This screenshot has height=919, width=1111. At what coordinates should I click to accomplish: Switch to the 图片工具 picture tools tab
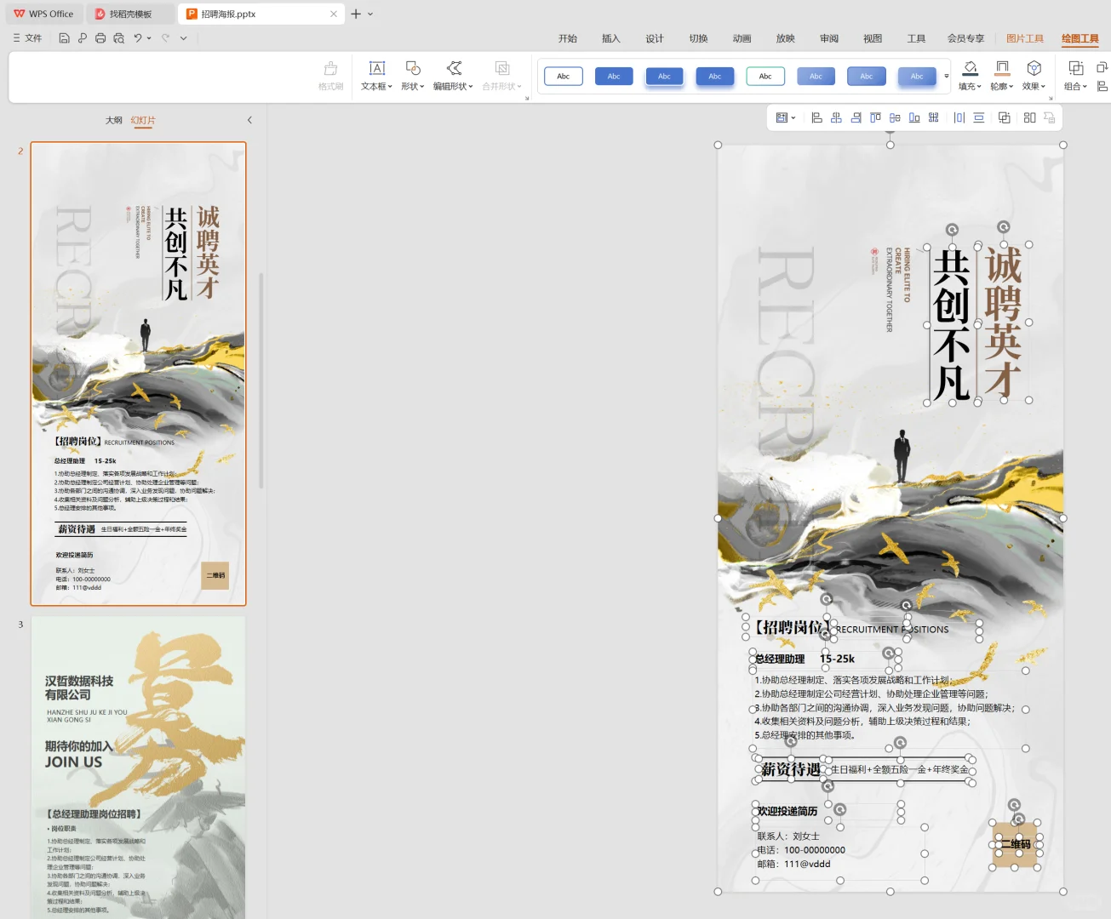[1025, 38]
